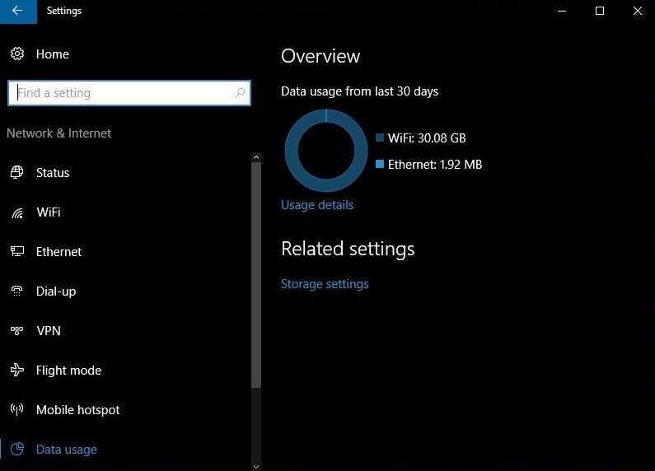
Task: Focus the Find a setting field
Action: (124, 93)
